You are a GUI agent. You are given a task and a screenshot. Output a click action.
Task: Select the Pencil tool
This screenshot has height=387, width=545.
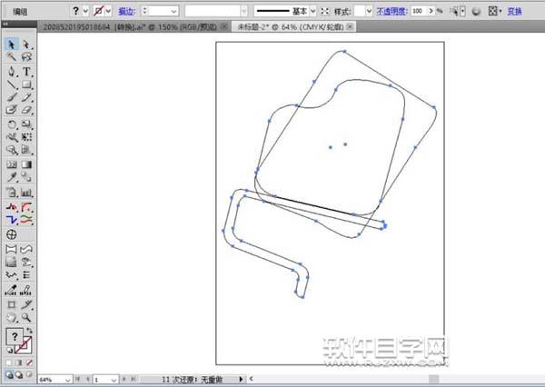point(26,97)
